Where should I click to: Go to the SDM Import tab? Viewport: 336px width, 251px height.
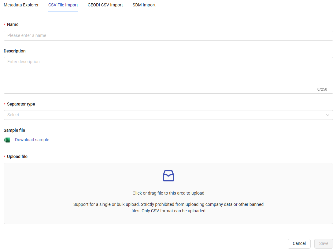click(144, 5)
